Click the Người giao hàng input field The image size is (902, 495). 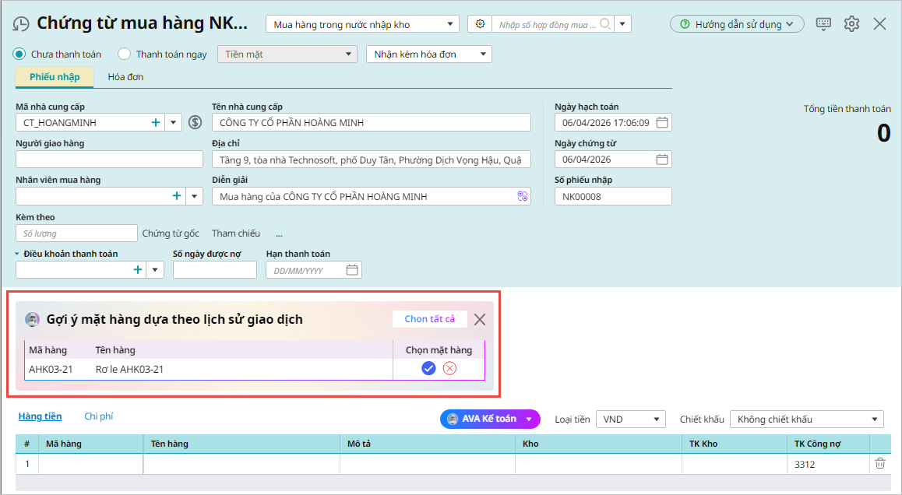point(109,160)
